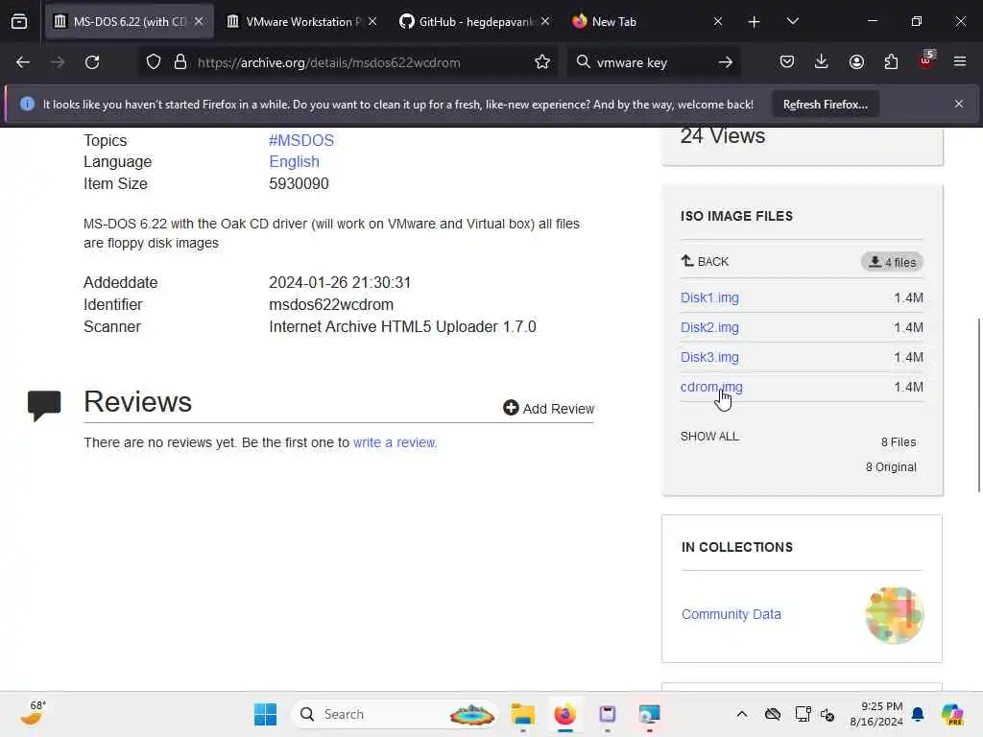Open Windows Start menu
This screenshot has width=983, height=737.
(x=265, y=714)
